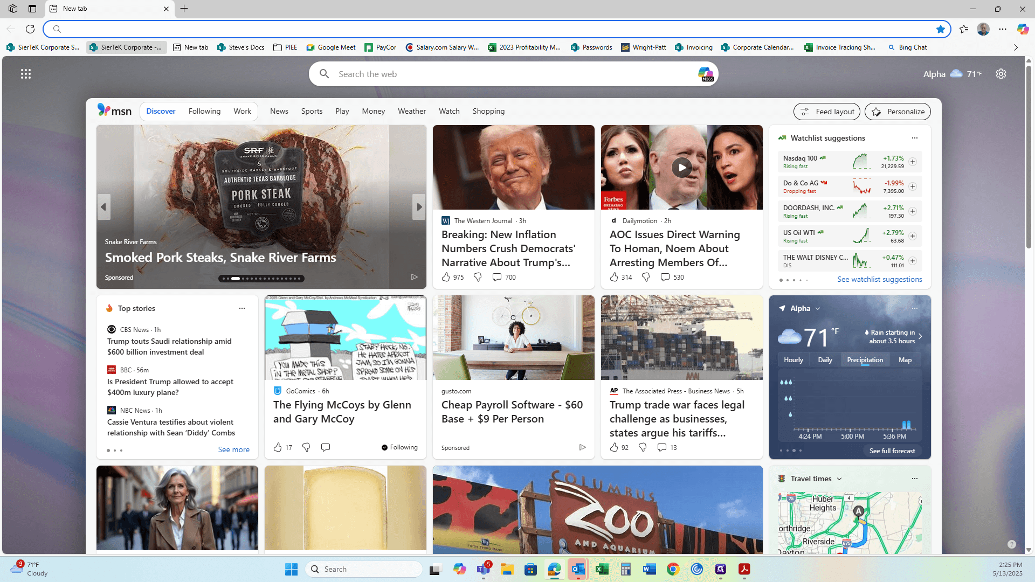Open tab actions menu icon
This screenshot has height=582, width=1035.
[x=32, y=9]
